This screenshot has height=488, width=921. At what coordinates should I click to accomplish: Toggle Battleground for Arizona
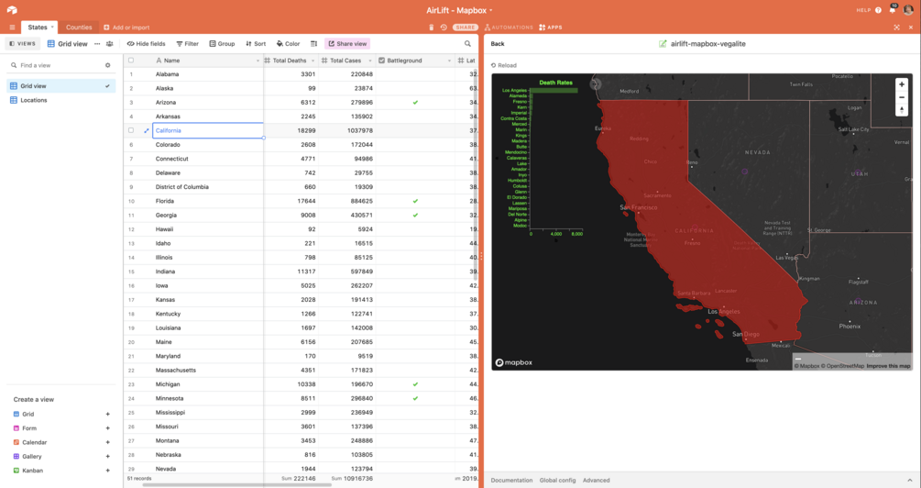click(415, 103)
